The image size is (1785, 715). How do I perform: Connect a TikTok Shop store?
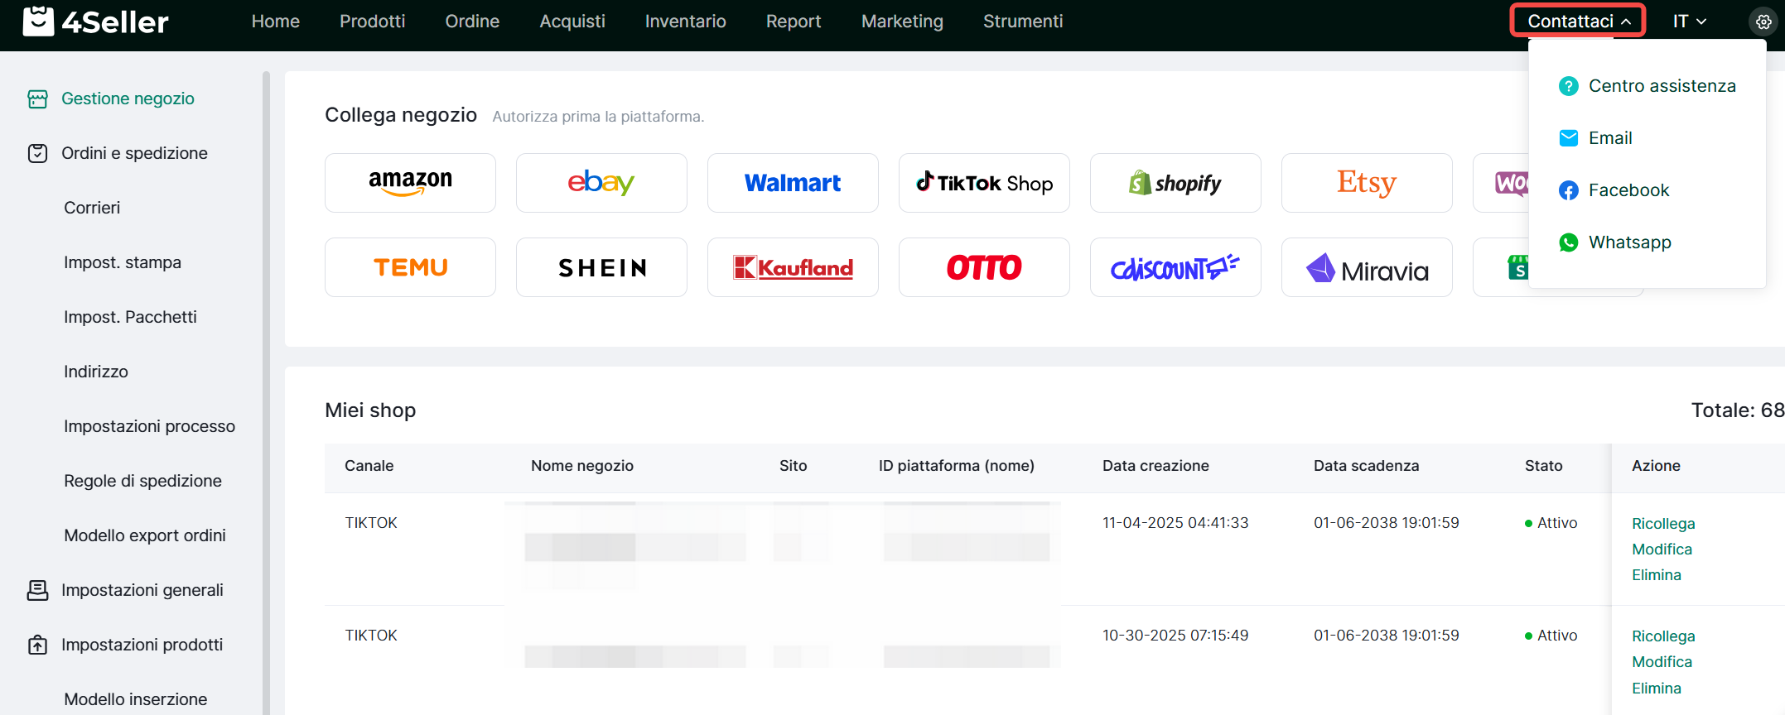click(x=984, y=183)
